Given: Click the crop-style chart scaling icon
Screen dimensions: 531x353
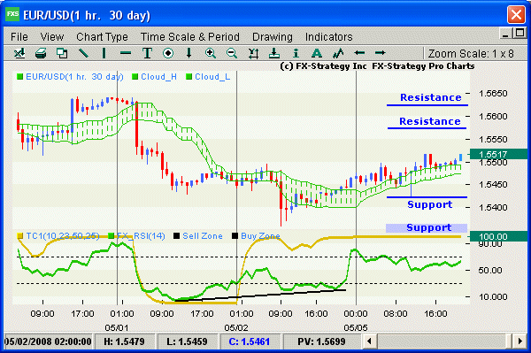Looking at the screenshot, I should tap(253, 53).
